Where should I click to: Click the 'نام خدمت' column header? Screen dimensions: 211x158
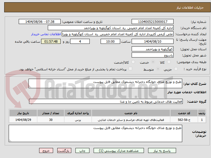131,113
